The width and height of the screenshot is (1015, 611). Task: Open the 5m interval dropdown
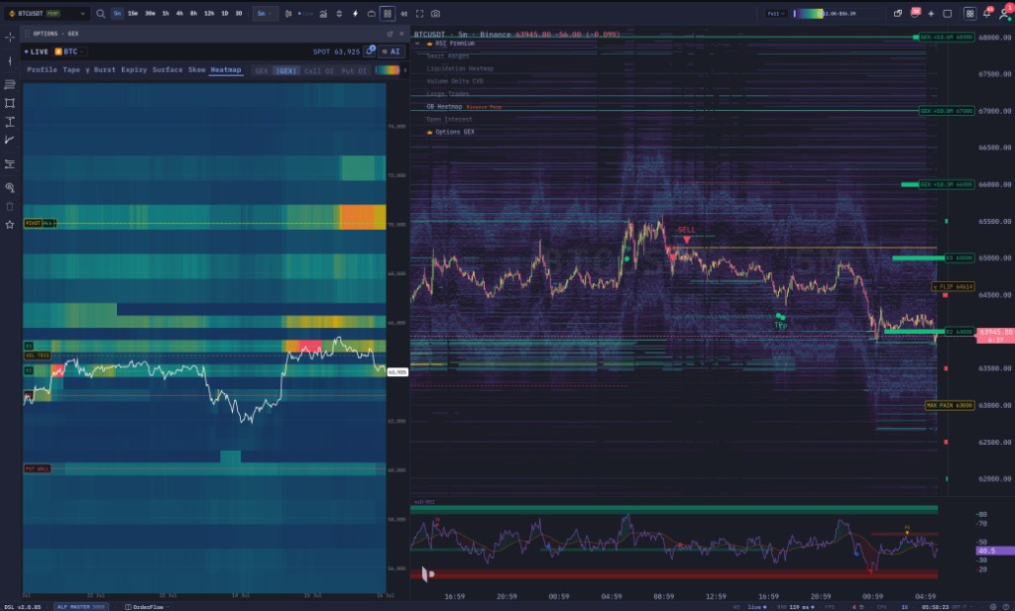click(x=265, y=14)
